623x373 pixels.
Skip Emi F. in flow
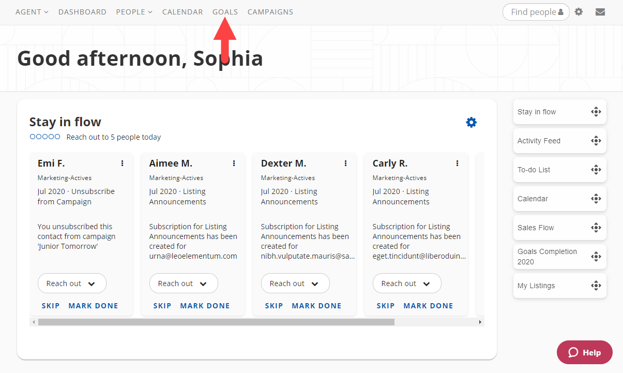tap(51, 306)
